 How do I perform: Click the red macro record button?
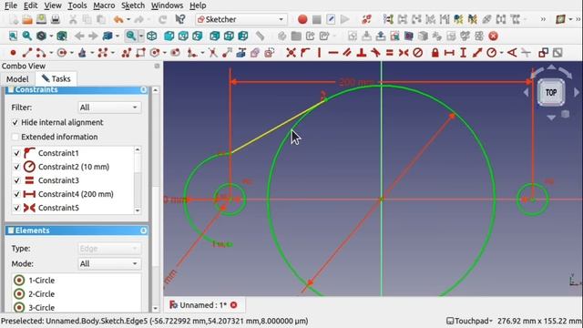click(x=302, y=19)
